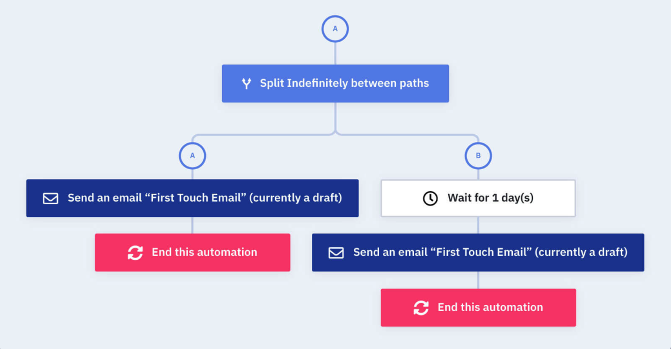The image size is (671, 349).
Task: Click the clock icon in the Wait step
Action: 430,198
